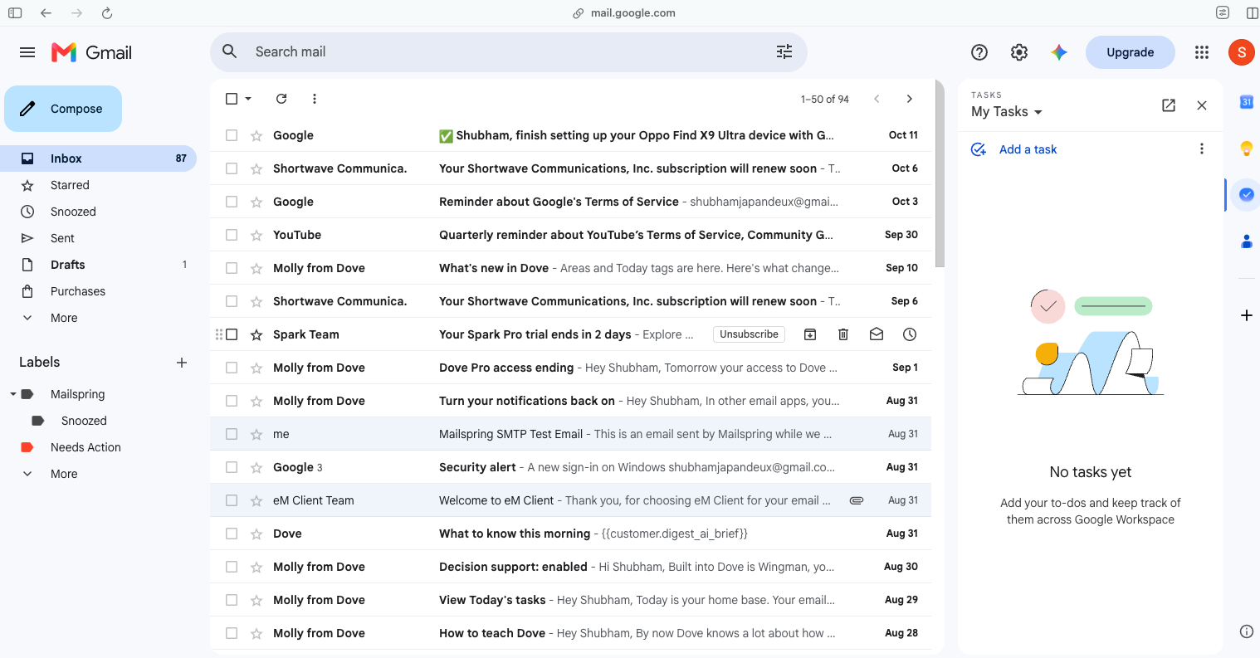
Task: Click the search options filter icon
Action: tap(784, 52)
